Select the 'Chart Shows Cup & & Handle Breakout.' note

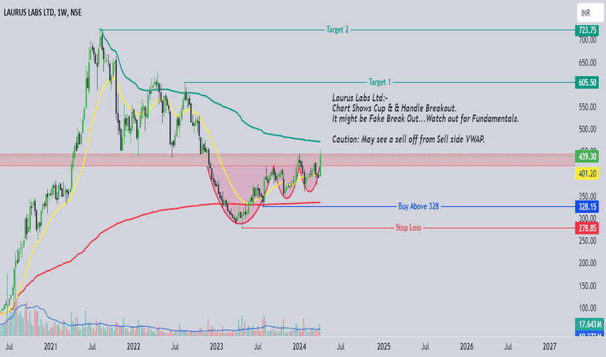pyautogui.click(x=394, y=108)
